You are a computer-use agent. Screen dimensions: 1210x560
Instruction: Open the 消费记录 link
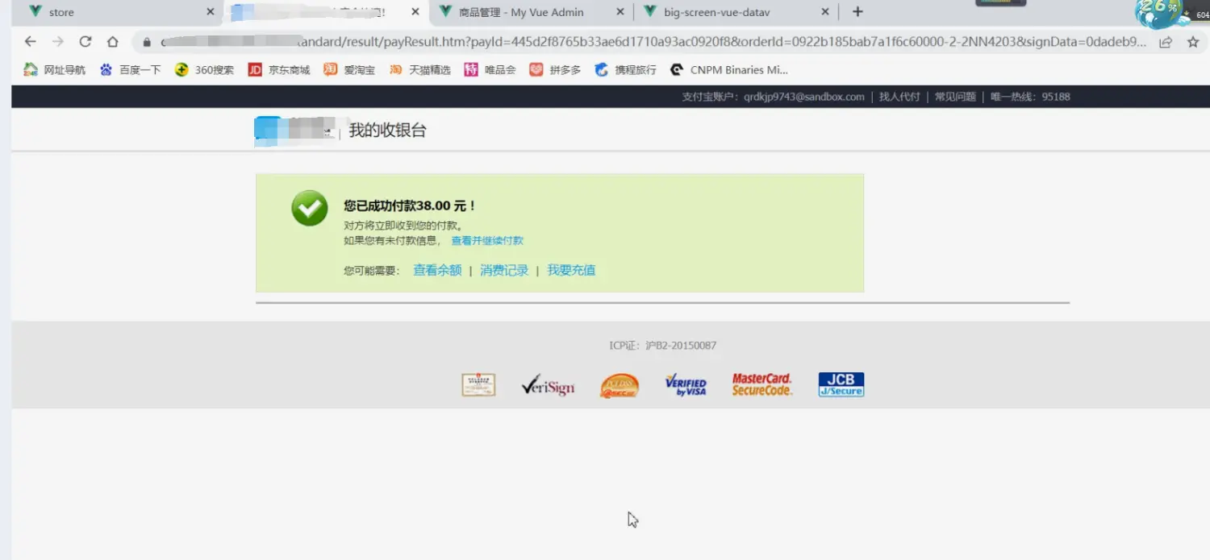tap(504, 271)
